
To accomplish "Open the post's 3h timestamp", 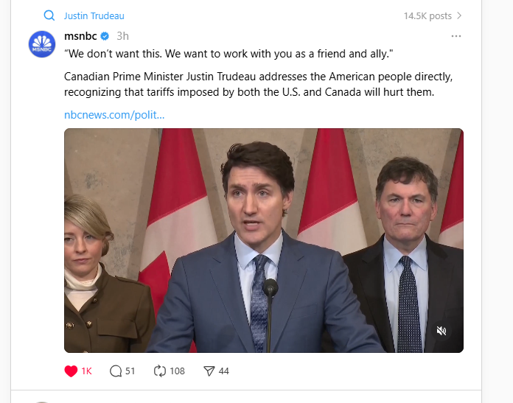I will pos(123,36).
